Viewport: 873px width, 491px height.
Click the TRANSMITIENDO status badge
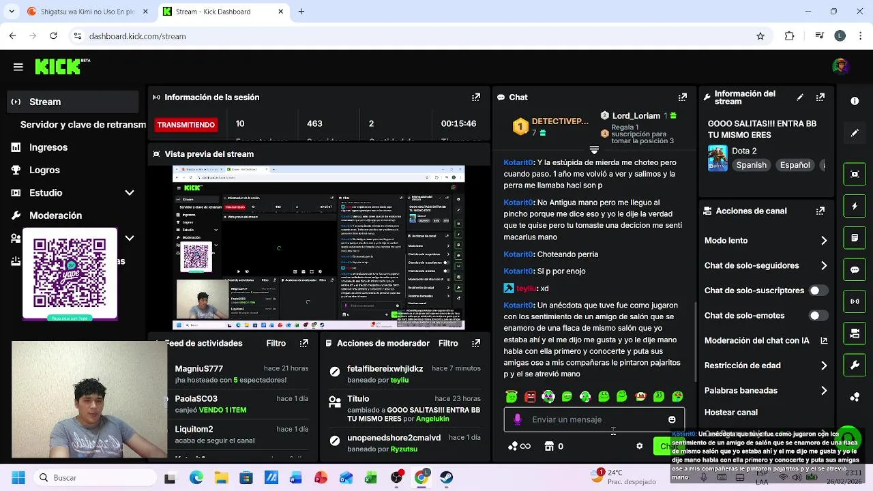(x=186, y=125)
